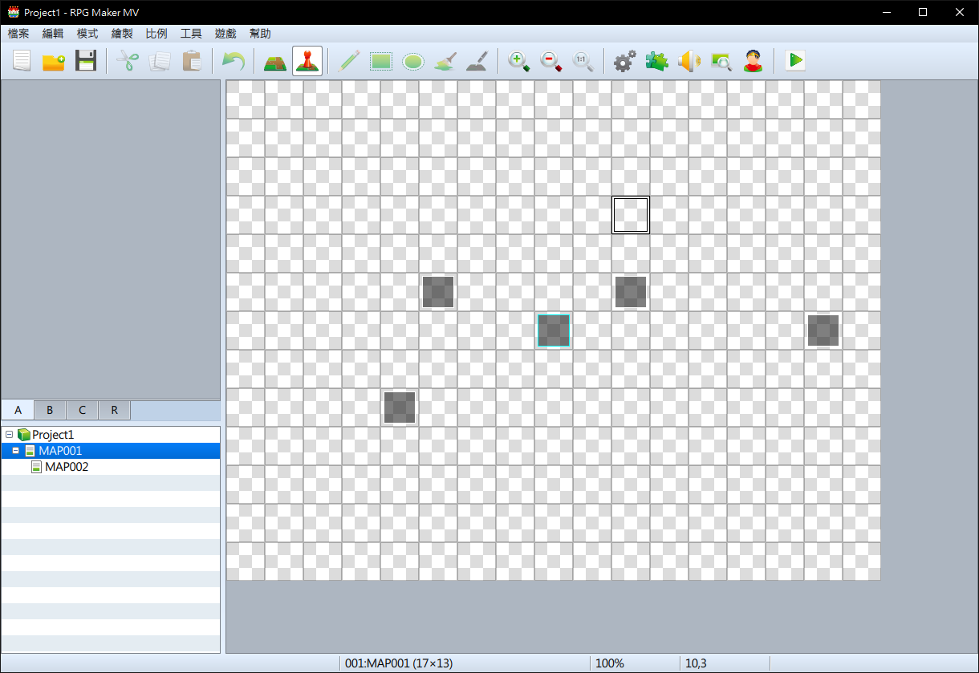Zoom in on the map
The image size is (979, 673).
pos(519,61)
